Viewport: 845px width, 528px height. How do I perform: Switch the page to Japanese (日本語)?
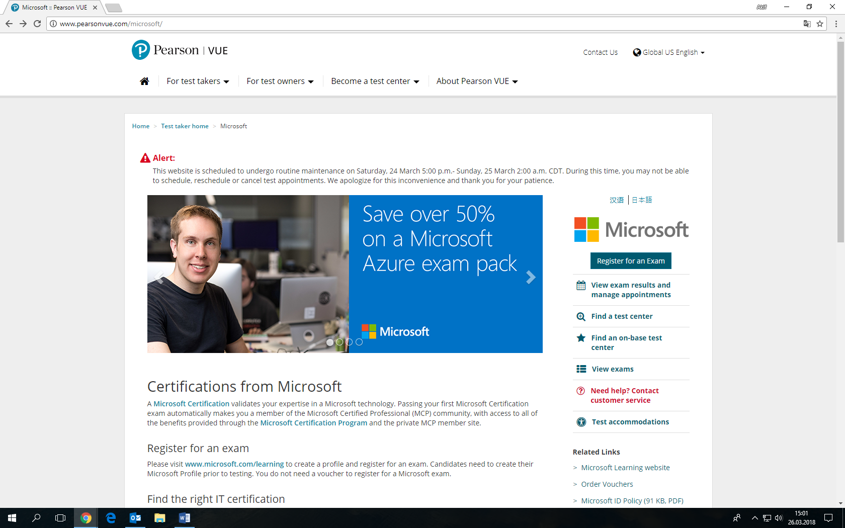coord(642,200)
